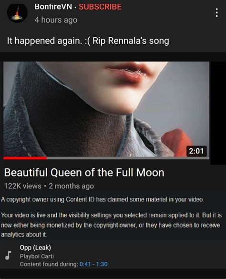Open the 'Opp (Leak)' claimed song title
The width and height of the screenshot is (226, 279).
pos(35,248)
